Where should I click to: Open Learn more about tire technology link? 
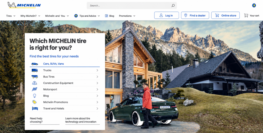tap(82, 120)
